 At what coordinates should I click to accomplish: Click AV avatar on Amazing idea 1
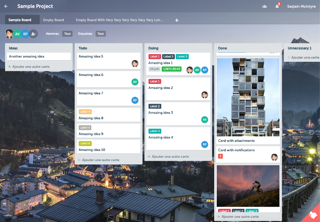(197, 70)
